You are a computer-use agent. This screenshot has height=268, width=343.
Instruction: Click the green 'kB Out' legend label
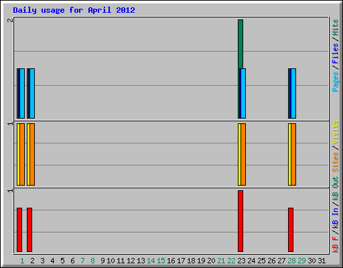(336, 189)
